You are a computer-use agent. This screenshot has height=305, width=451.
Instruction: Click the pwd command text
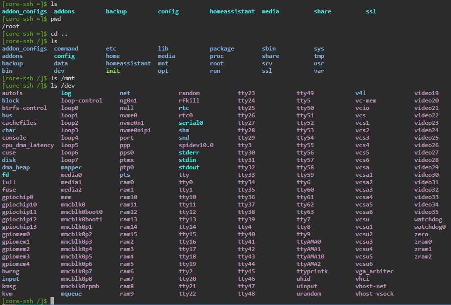point(56,19)
